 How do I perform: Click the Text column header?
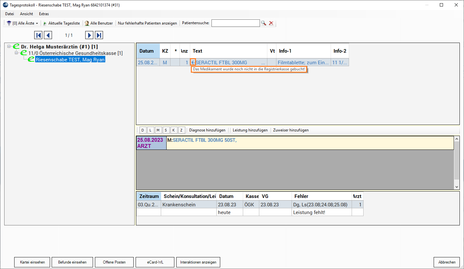(229, 51)
